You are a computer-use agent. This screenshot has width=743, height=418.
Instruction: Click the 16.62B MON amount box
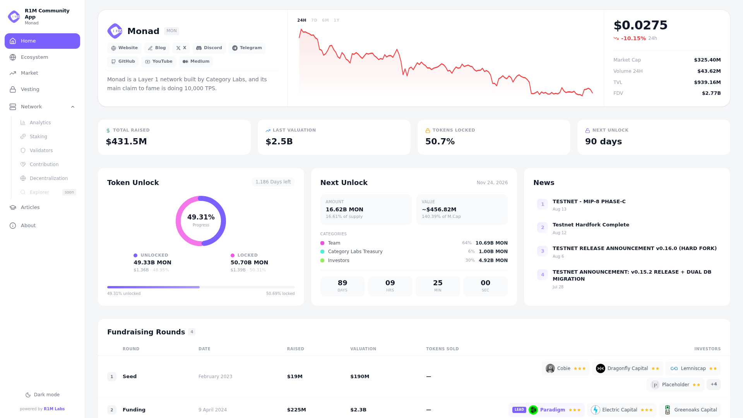coord(366,209)
